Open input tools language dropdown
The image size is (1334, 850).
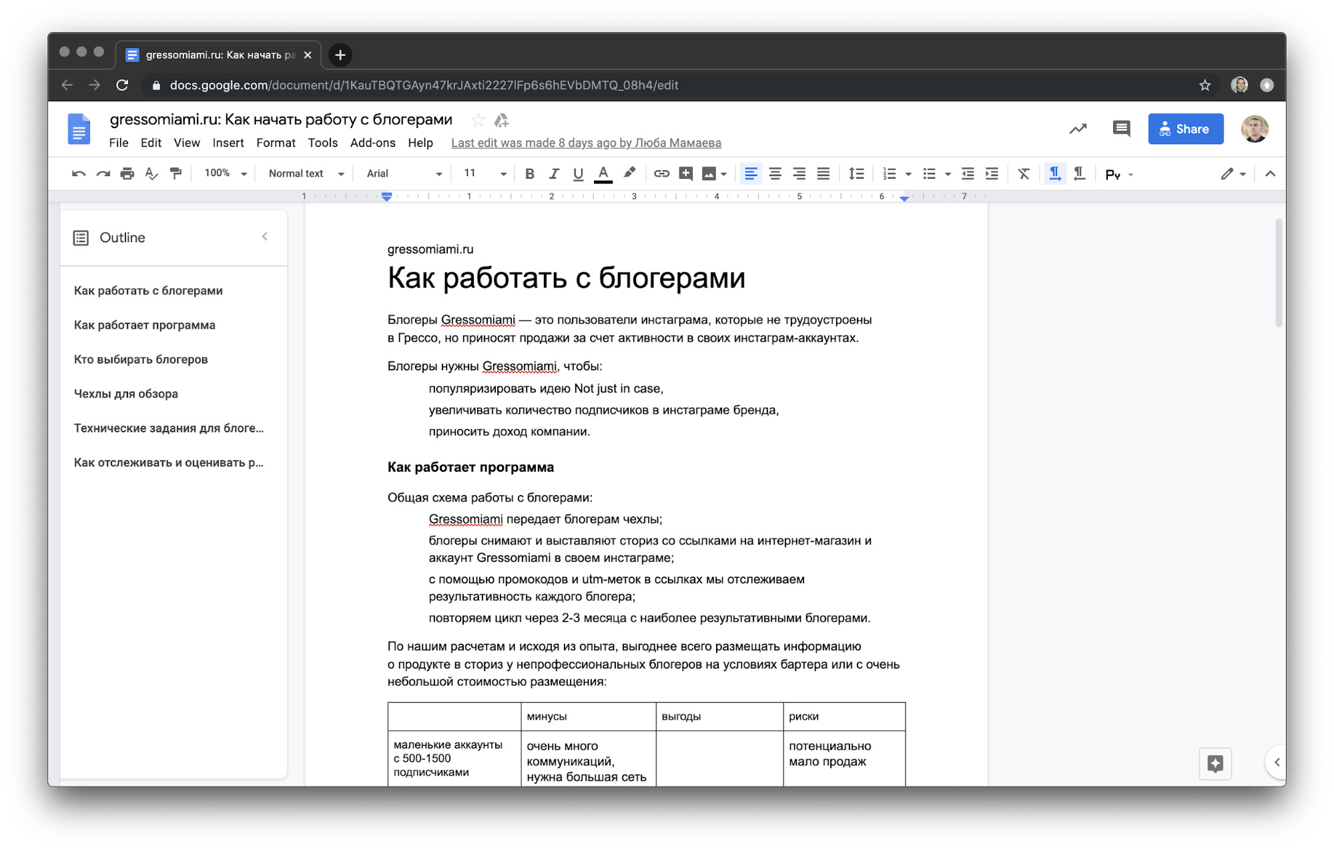(x=1119, y=175)
